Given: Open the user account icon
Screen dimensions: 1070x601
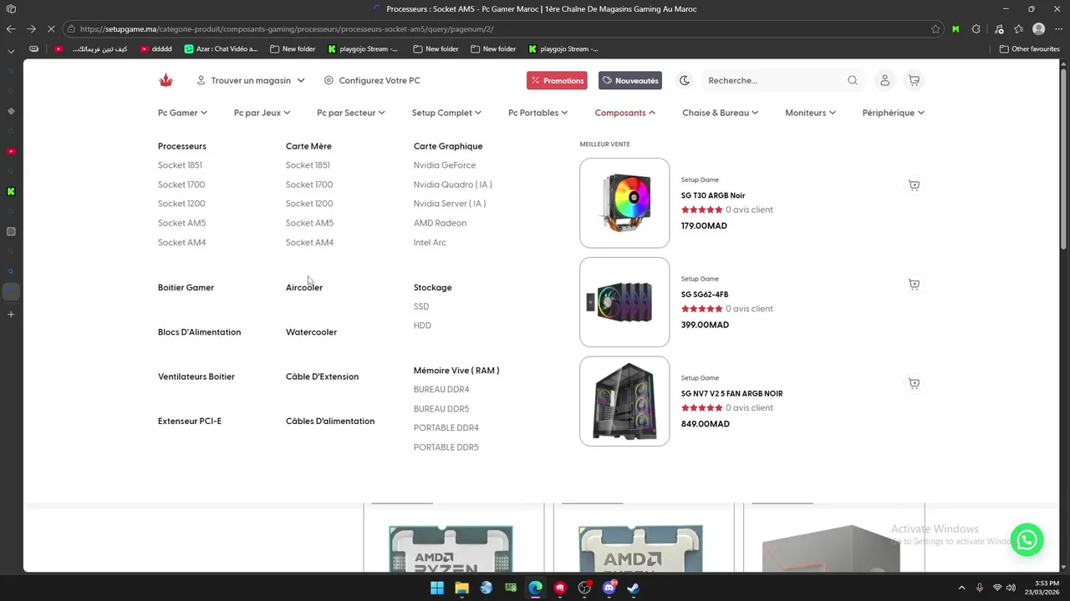Looking at the screenshot, I should click(x=884, y=80).
